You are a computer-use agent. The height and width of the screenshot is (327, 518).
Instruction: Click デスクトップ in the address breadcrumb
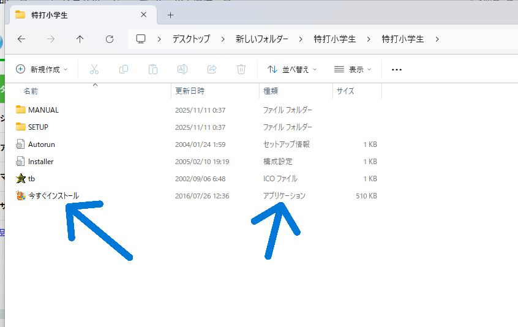pyautogui.click(x=191, y=39)
